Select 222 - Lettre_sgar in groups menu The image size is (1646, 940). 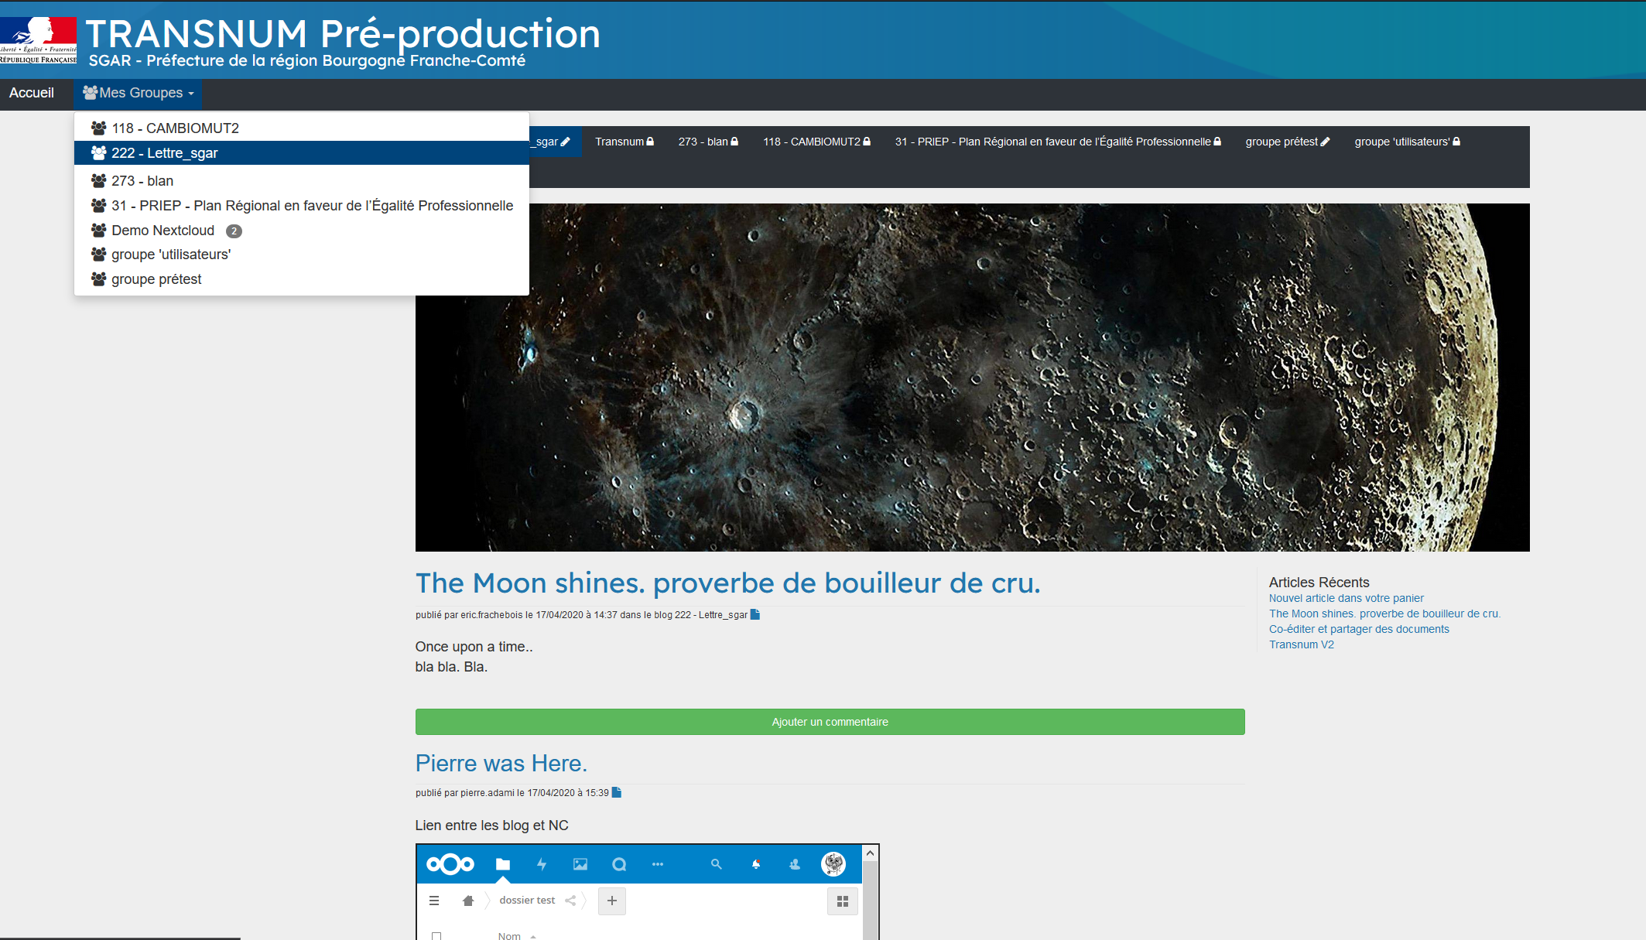165,153
